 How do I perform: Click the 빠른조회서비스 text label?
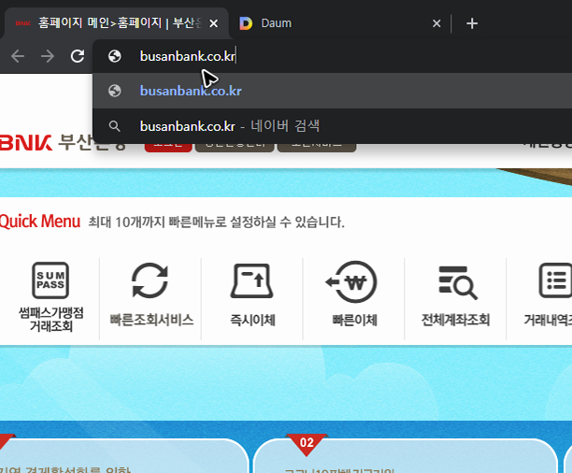[x=151, y=320]
